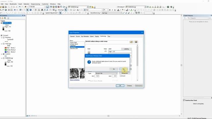
Task: Uncheck the N38E056_Clip layer visibility
Action: 1,23
